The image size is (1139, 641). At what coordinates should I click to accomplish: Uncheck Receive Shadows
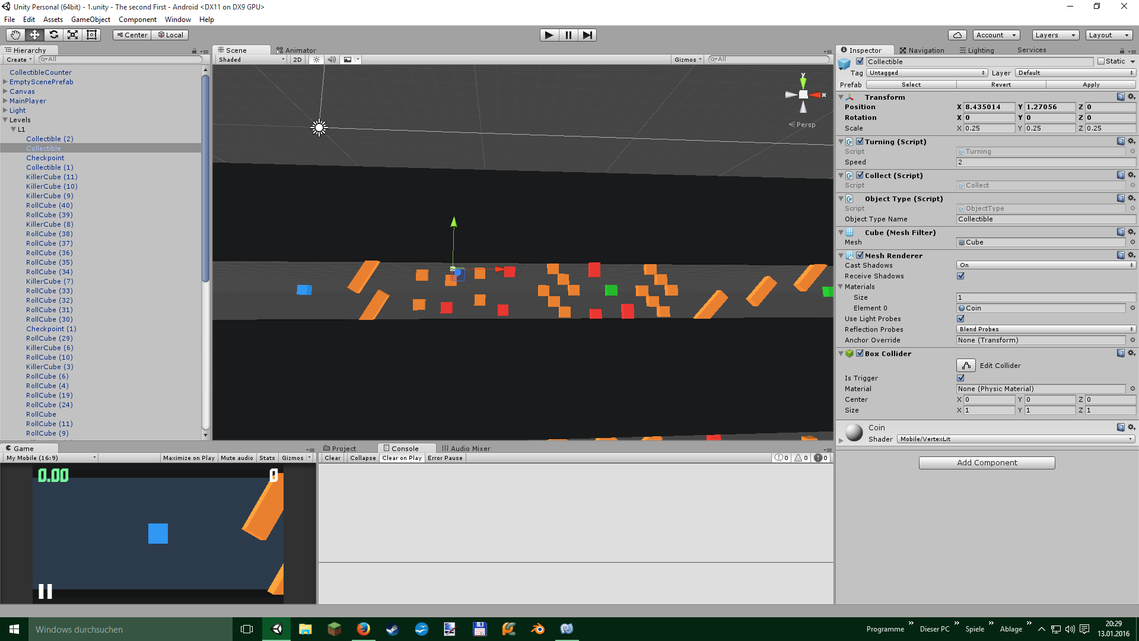coord(960,276)
